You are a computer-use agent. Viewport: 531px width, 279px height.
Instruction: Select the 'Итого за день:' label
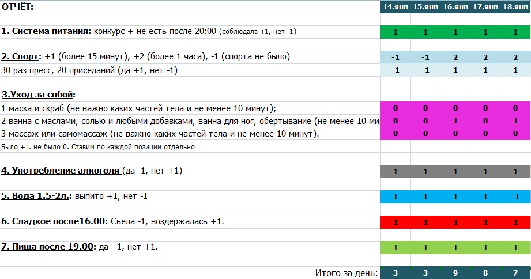click(x=346, y=273)
